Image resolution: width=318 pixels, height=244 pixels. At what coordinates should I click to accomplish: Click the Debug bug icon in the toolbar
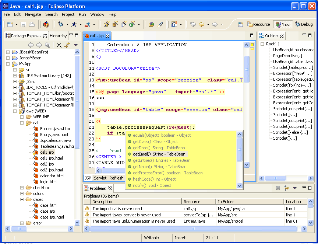point(60,24)
